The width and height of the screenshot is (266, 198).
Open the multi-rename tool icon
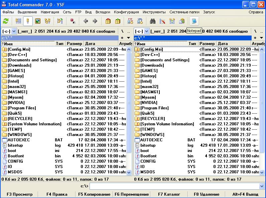pos(162,21)
